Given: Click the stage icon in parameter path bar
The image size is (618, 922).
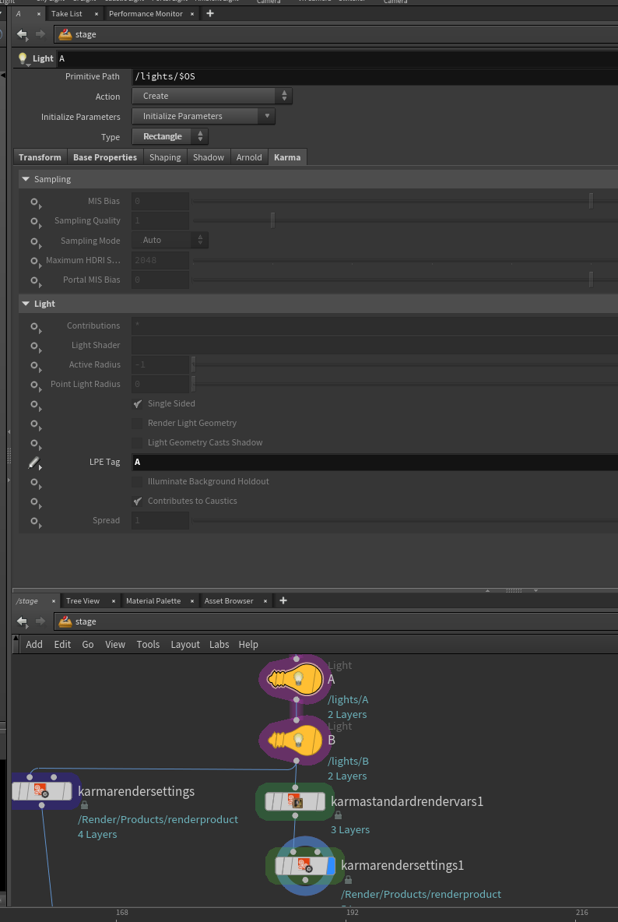Looking at the screenshot, I should [65, 34].
